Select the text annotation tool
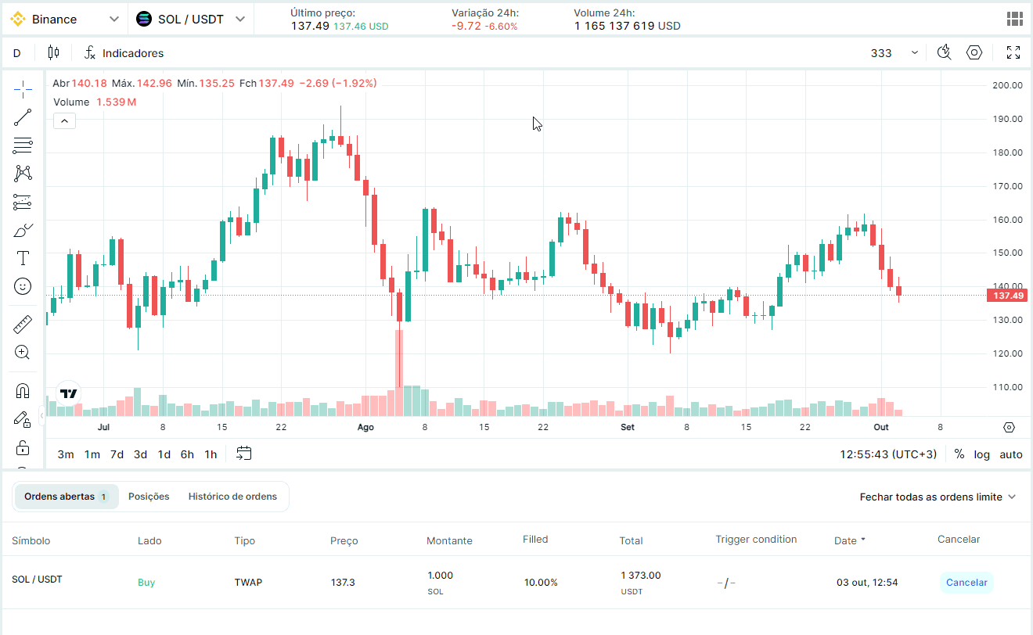 [x=23, y=259]
